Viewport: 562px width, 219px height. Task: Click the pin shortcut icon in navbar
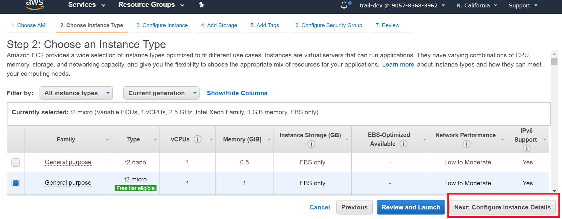201,5
